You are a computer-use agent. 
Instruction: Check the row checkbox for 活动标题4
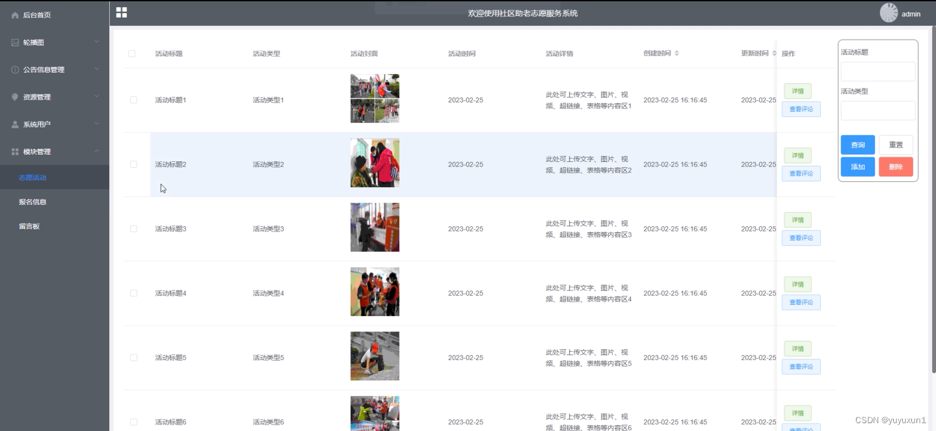click(133, 293)
